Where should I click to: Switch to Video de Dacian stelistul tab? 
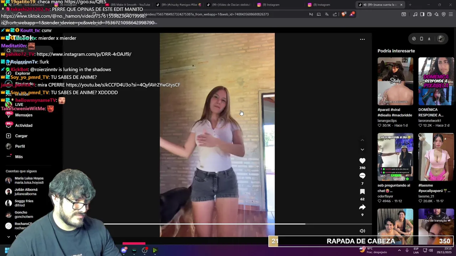(230, 5)
